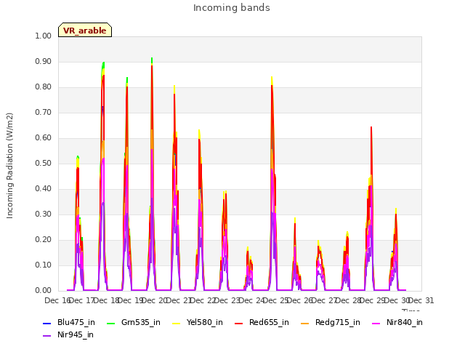465x349 pixels.
Task: Click the Dec 31 x-axis date label
Action: click(x=421, y=300)
